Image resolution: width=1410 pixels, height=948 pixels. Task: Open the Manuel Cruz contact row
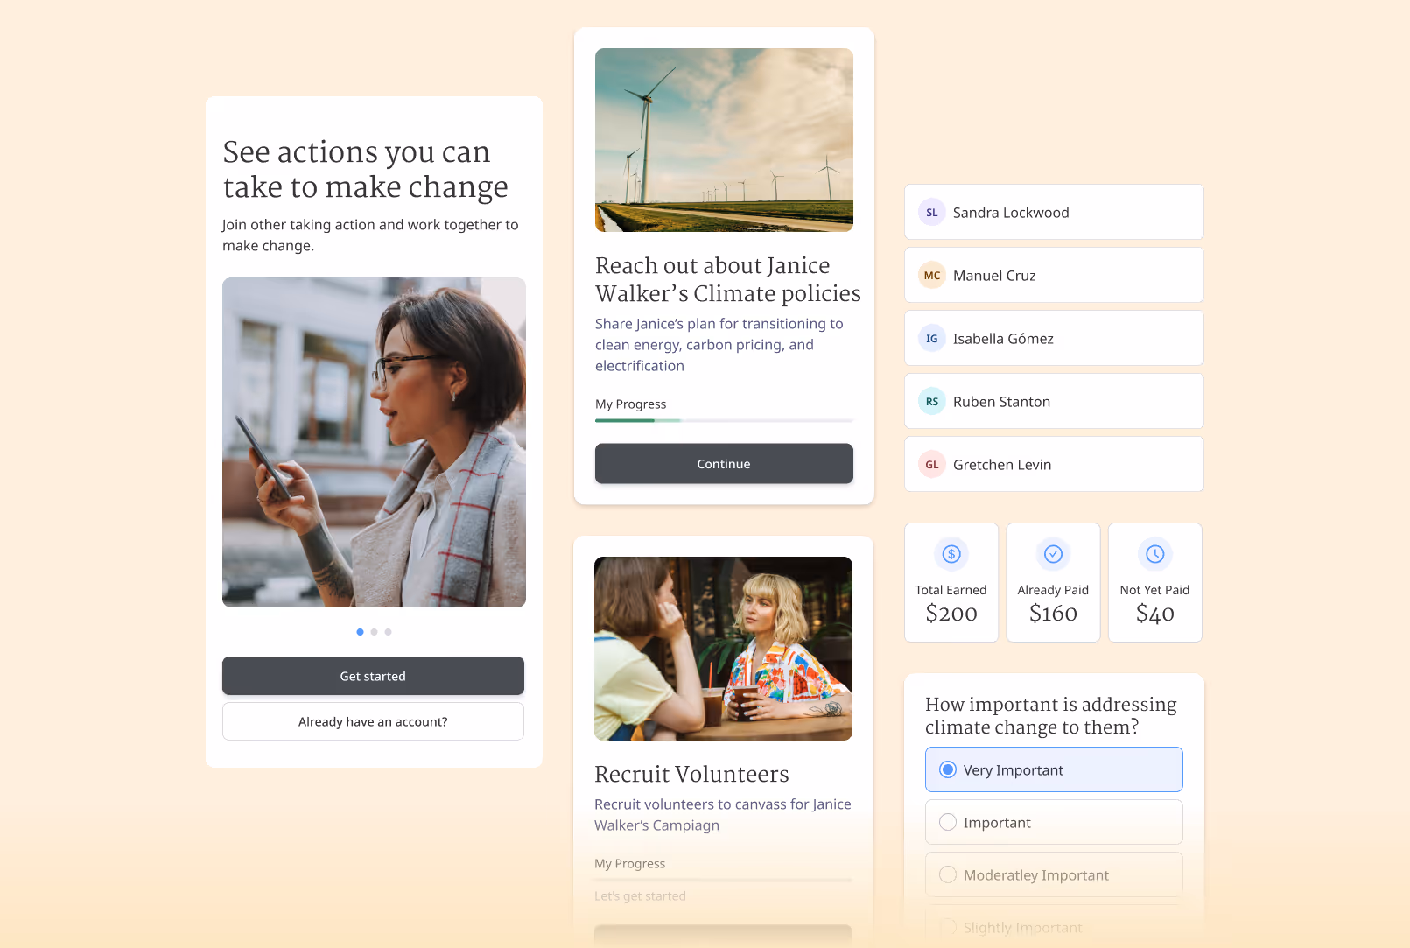(1054, 276)
